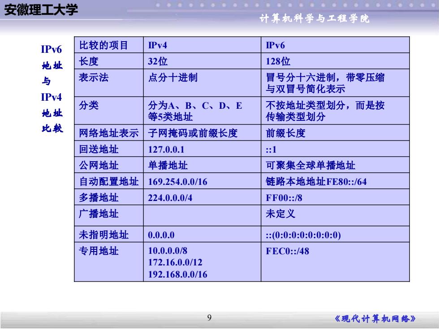Image resolution: width=439 pixels, height=329 pixels.
Task: Select the IPv6 前缀长度 cell
Action: 335,132
